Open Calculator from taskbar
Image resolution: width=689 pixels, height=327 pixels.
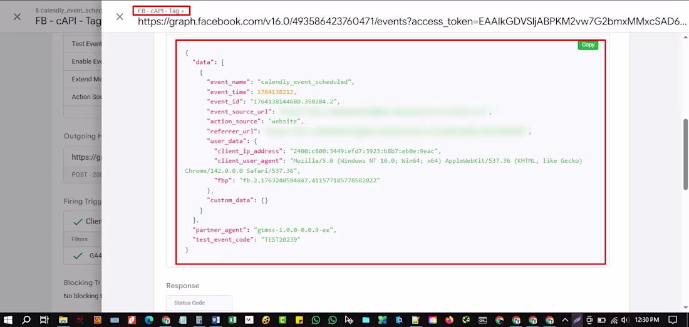[199, 320]
